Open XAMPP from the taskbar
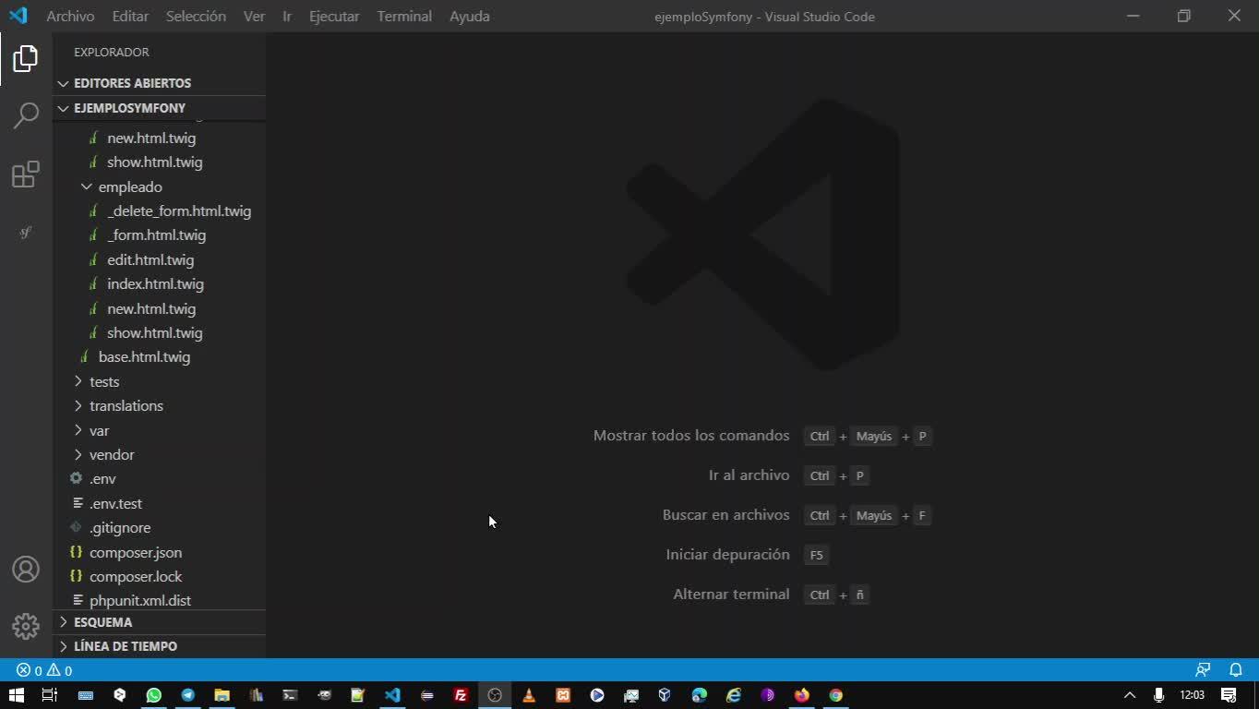This screenshot has height=709, width=1259. click(563, 695)
